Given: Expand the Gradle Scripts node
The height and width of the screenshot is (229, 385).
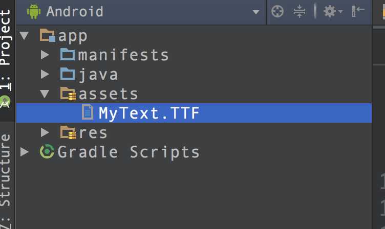Looking at the screenshot, I should coord(24,152).
